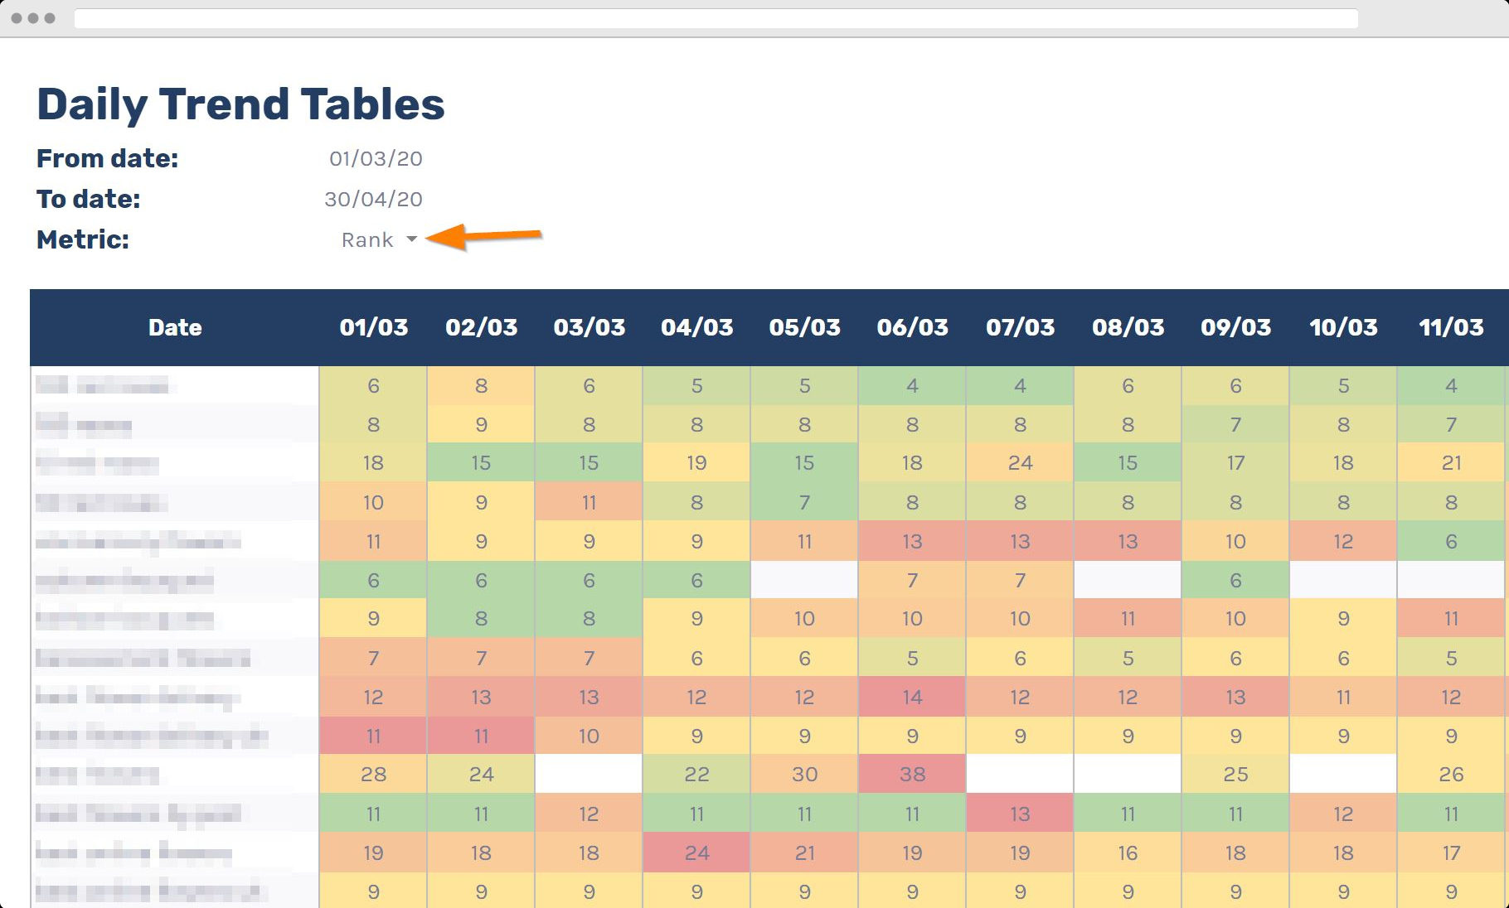1509x908 pixels.
Task: Click the Daily Trend Tables heading
Action: (240, 103)
